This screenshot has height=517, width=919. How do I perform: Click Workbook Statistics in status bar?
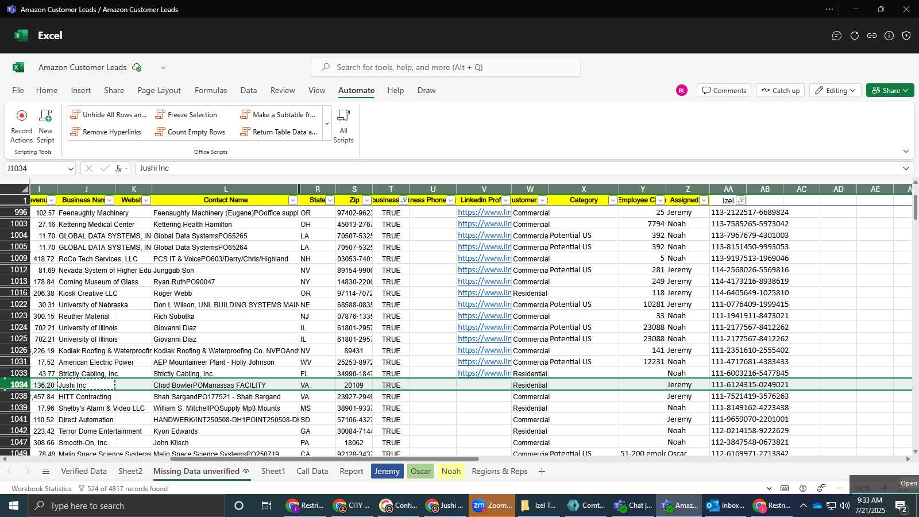(41, 489)
